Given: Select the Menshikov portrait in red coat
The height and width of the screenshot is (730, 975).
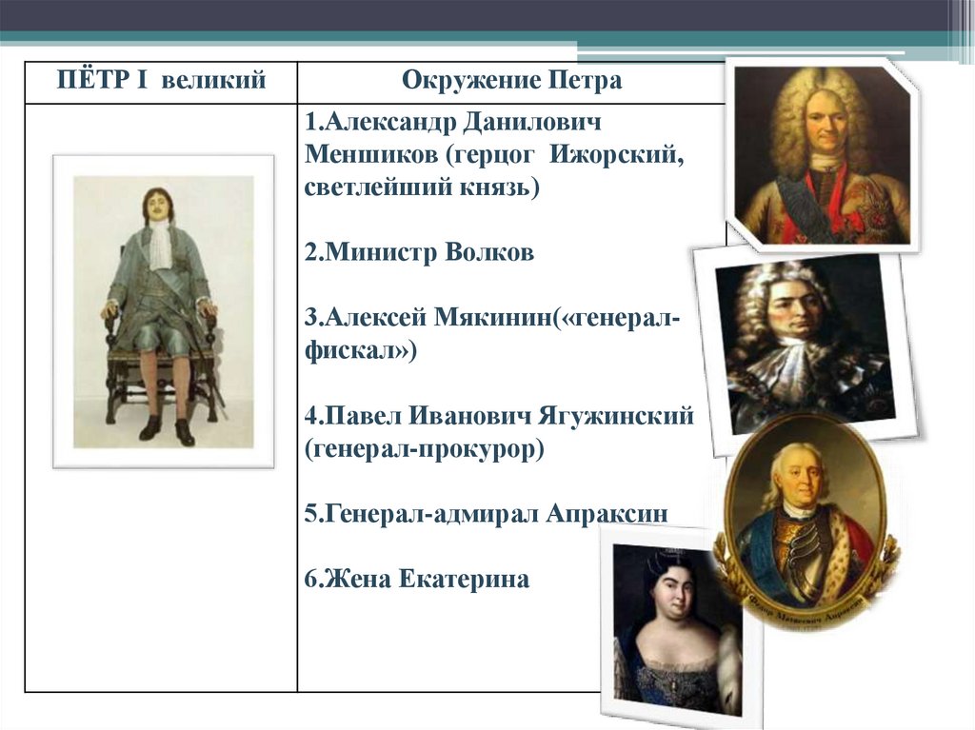Looking at the screenshot, I should (822, 155).
